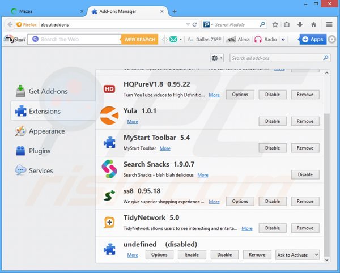Viewport: 340px width, 273px height.
Task: Click the MyStart logo in the toolbar
Action: [15, 39]
